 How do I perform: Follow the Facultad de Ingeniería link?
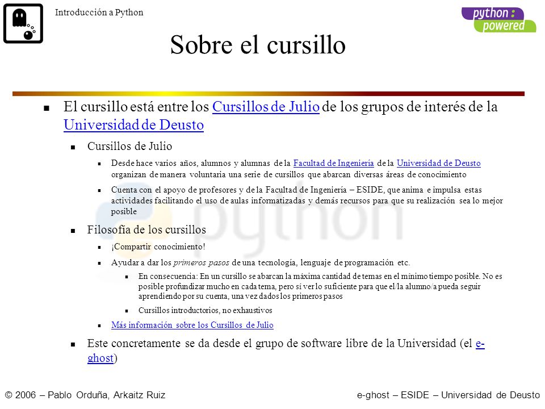(334, 163)
